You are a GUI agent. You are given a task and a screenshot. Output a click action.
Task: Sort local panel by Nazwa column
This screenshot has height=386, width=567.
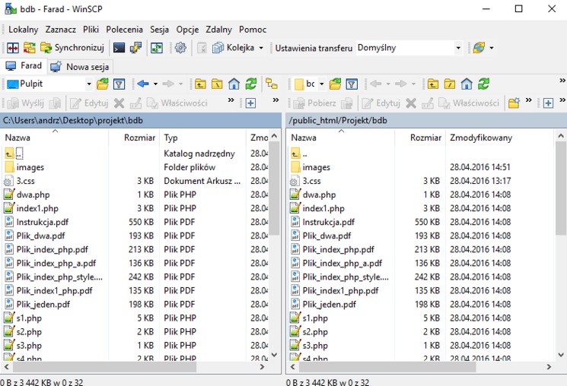pyautogui.click(x=55, y=138)
